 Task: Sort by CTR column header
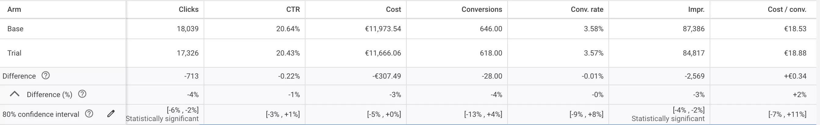pyautogui.click(x=293, y=9)
